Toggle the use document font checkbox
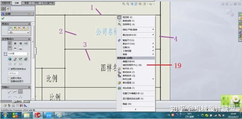This screenshot has width=242, height=119. pyautogui.click(x=9, y=69)
